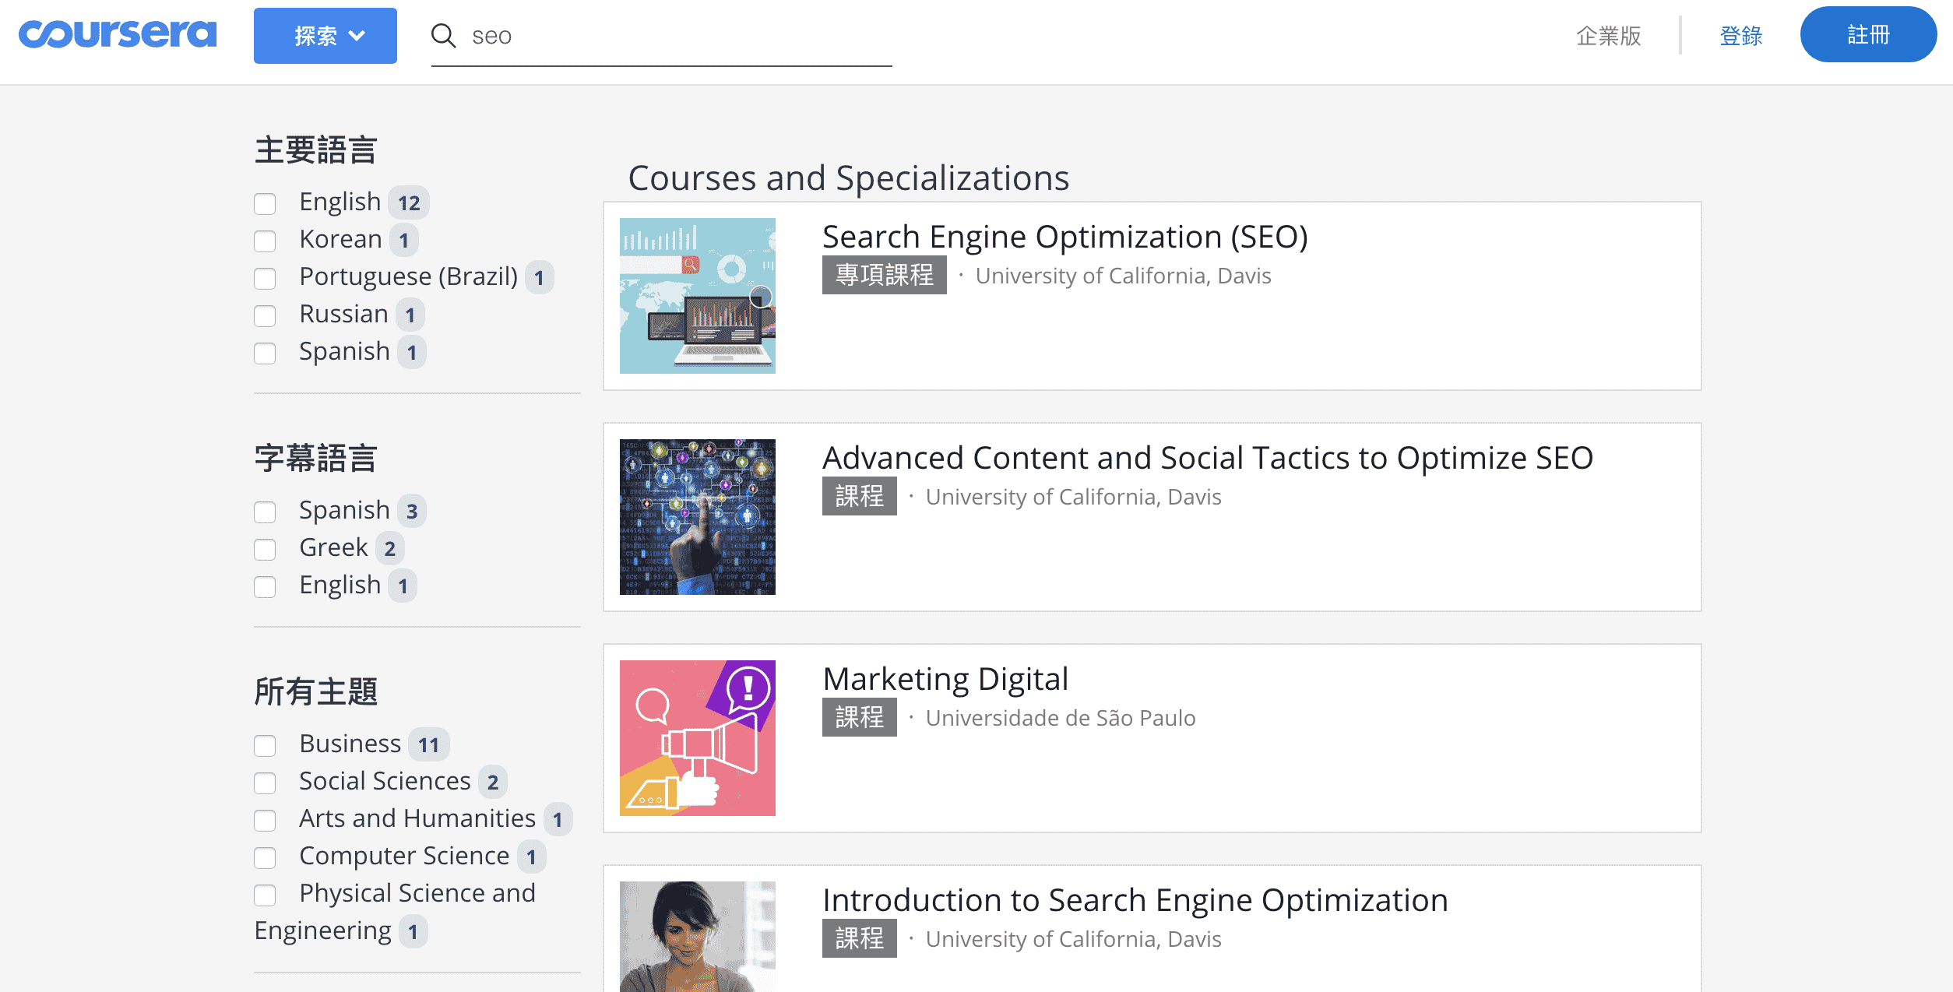Click the 登錄 login link
Image resolution: width=1953 pixels, height=992 pixels.
tap(1740, 36)
